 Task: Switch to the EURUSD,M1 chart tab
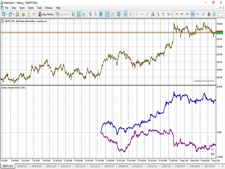(x=22, y=166)
